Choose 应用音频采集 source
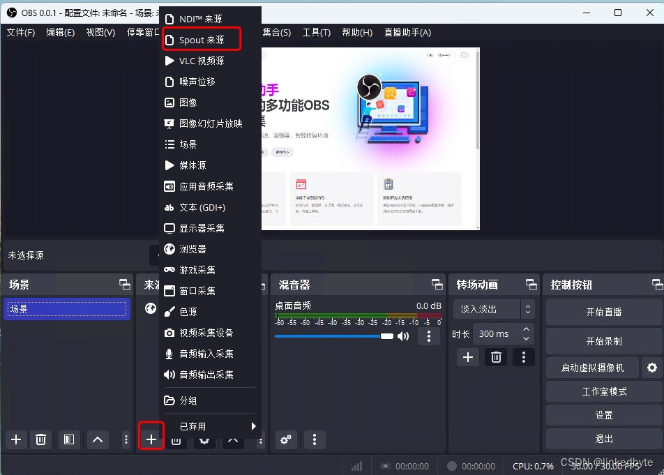Screen dimensions: 664x475 [210, 186]
